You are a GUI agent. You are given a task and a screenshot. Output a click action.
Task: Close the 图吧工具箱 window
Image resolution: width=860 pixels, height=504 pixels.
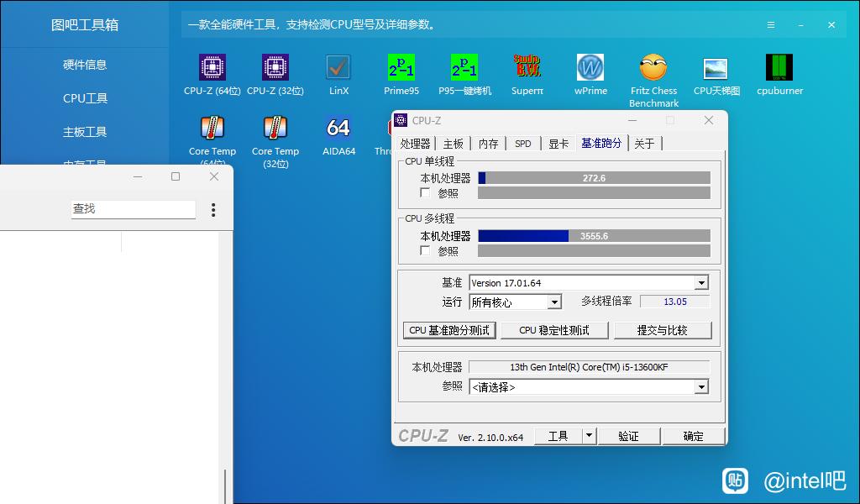831,24
